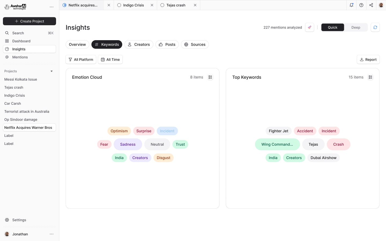The width and height of the screenshot is (386, 241).
Task: Click the Dubai Airshow keyword tag
Action: click(x=324, y=158)
